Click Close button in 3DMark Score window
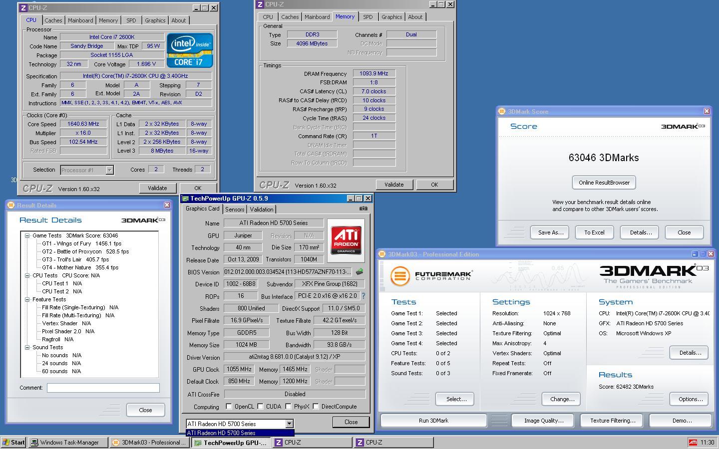The image size is (719, 449). 684,232
